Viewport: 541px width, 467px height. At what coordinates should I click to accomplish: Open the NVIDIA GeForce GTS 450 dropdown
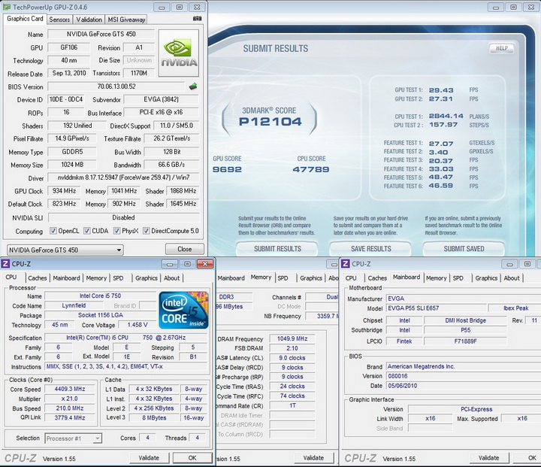pyautogui.click(x=65, y=250)
